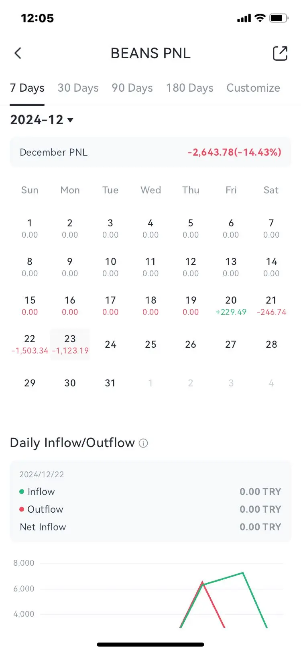Tap the red Outflow legend dot

(x=22, y=509)
